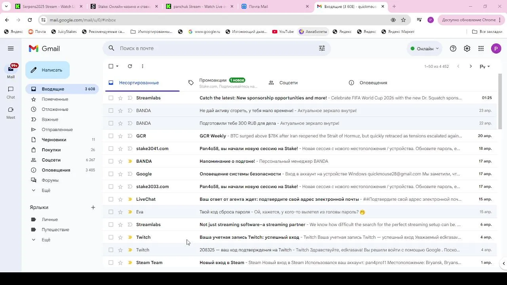Reload the page in Chrome
Screen dimensions: 507x285
[x=30, y=20]
